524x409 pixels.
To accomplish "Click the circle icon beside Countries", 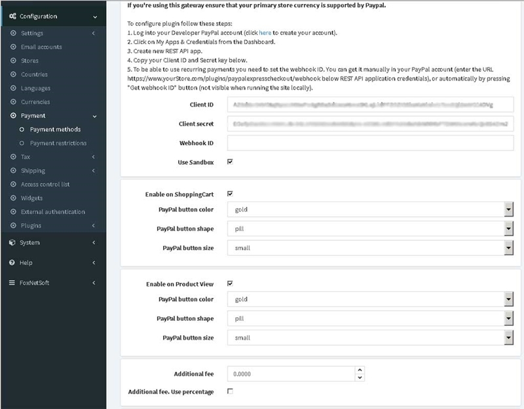I will (13, 74).
